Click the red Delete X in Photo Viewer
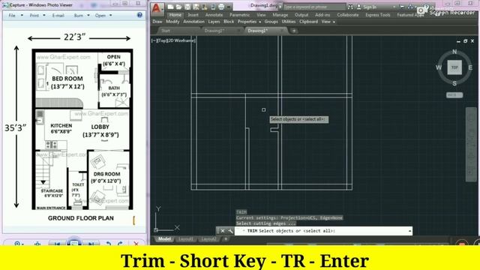The height and width of the screenshot is (270, 480). (136, 243)
